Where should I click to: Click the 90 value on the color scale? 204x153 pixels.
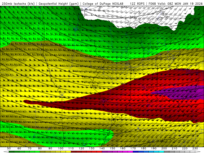pos(50,148)
